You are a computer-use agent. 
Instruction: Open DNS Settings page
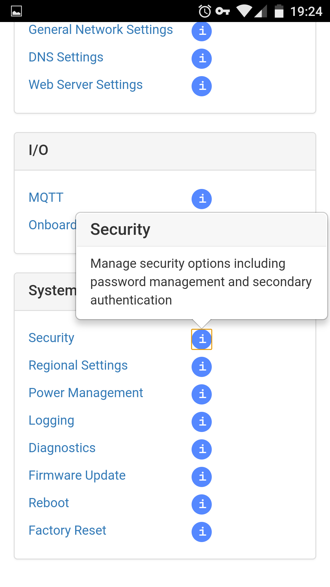[66, 57]
